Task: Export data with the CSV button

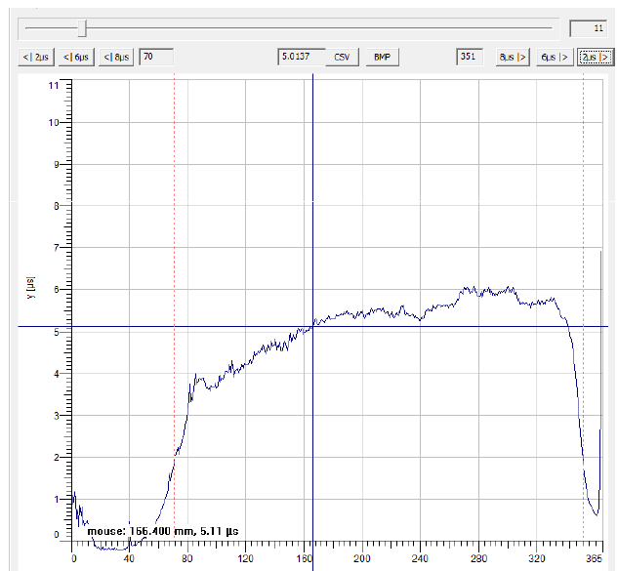Action: point(342,58)
